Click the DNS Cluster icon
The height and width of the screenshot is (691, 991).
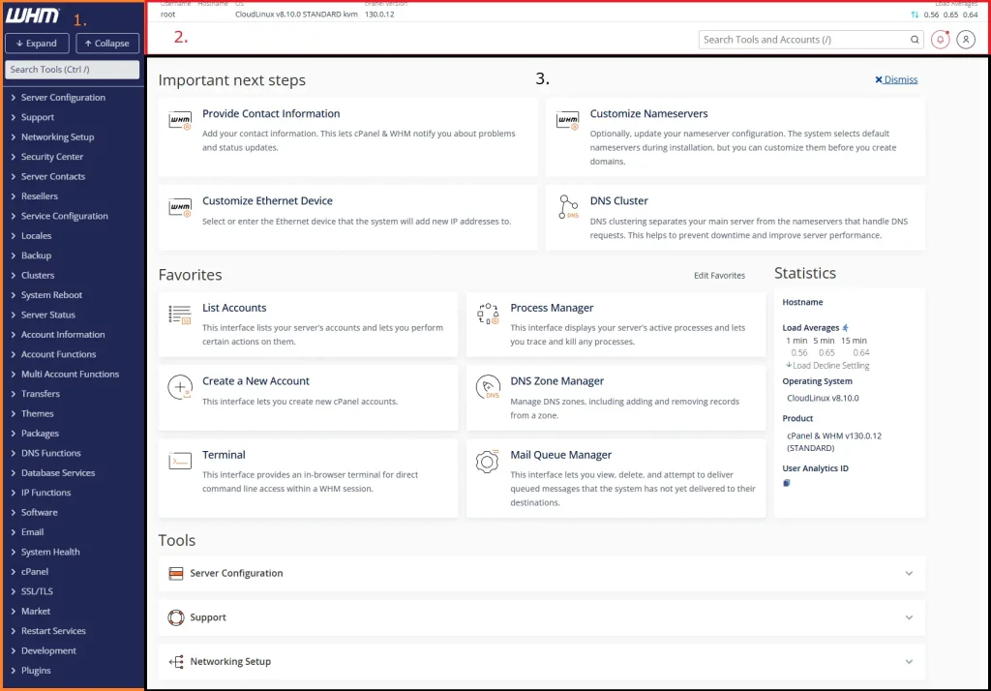click(x=568, y=207)
